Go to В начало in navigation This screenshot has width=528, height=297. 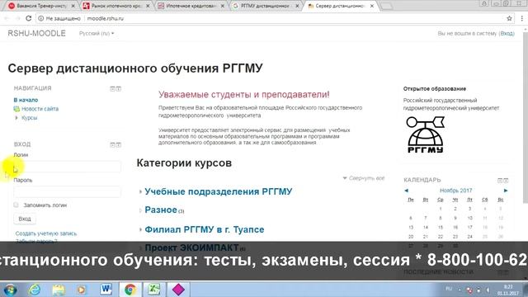(26, 100)
